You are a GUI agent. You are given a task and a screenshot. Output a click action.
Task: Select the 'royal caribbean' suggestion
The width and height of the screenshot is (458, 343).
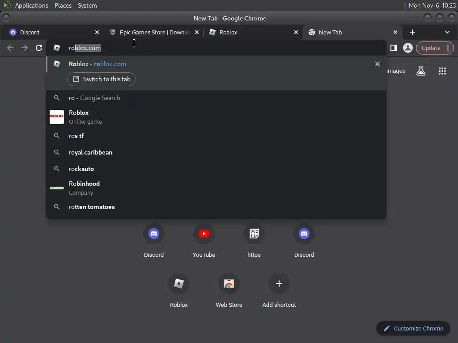(216, 153)
